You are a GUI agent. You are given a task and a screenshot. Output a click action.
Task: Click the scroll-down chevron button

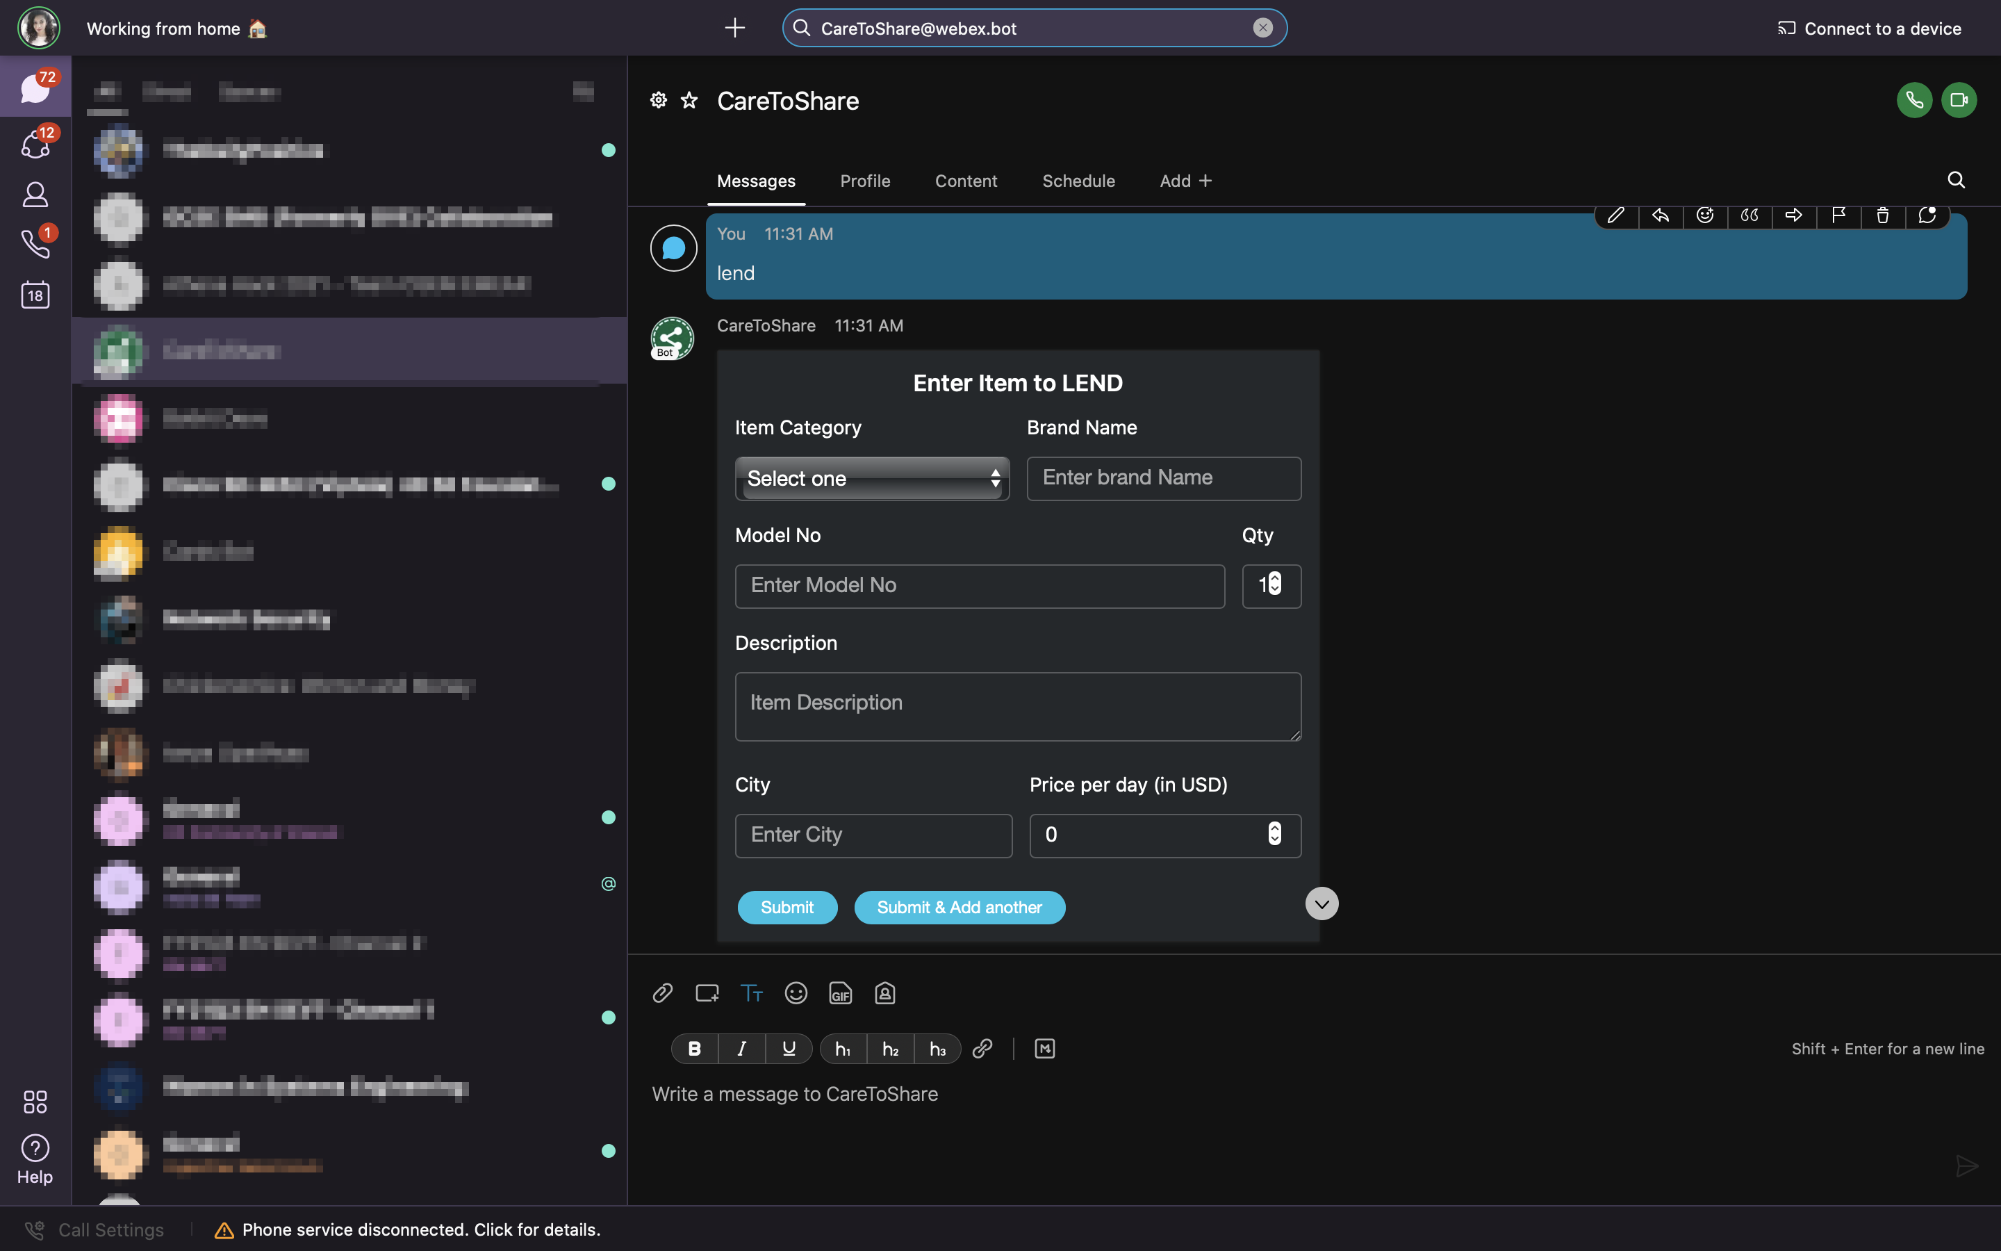point(1321,903)
